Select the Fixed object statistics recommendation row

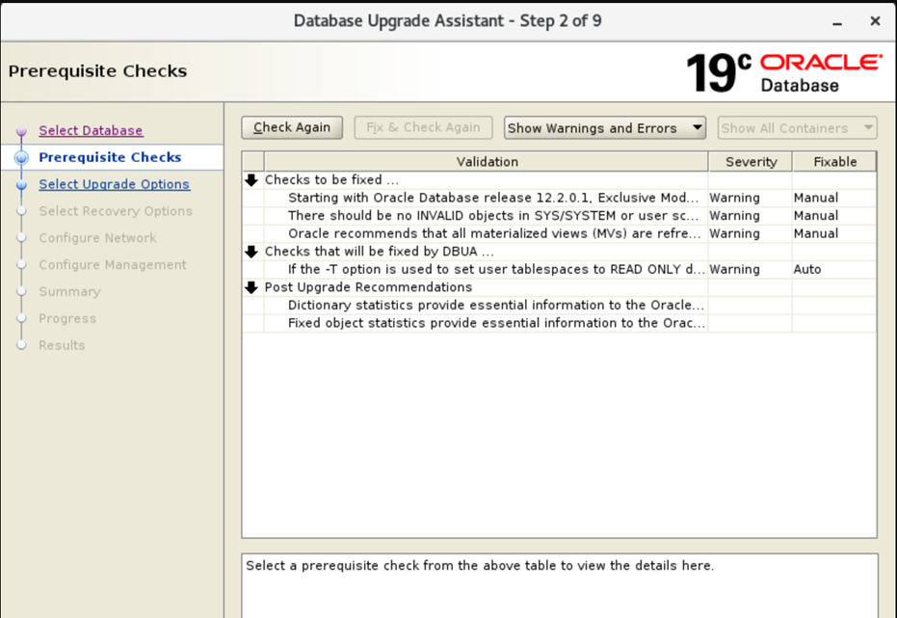tap(559, 323)
